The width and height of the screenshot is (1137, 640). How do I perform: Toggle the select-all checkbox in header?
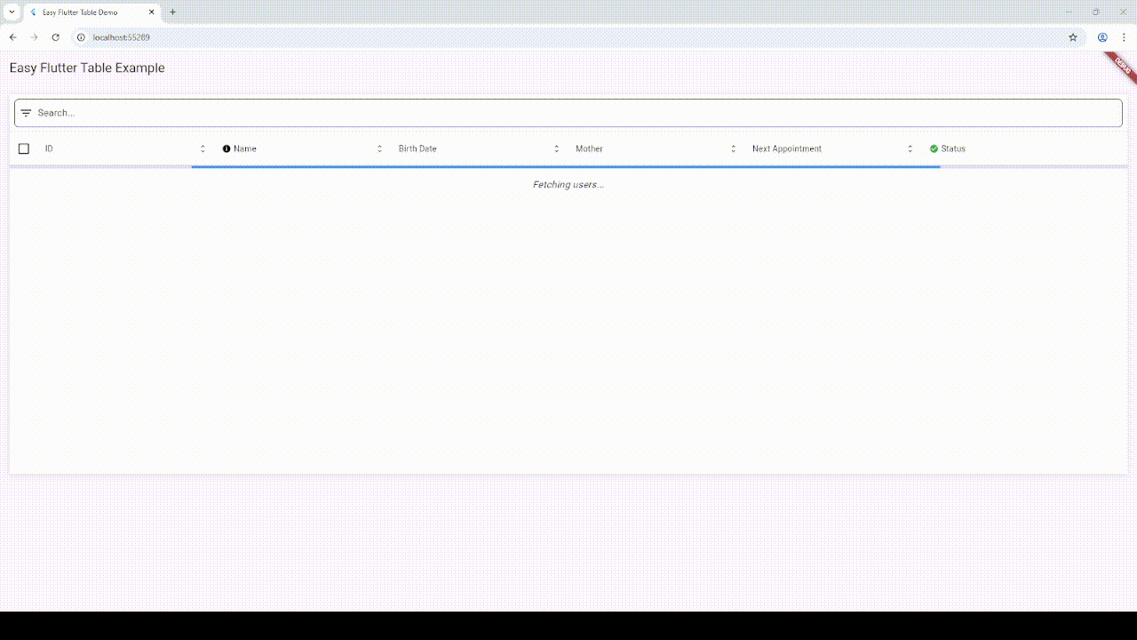[24, 148]
